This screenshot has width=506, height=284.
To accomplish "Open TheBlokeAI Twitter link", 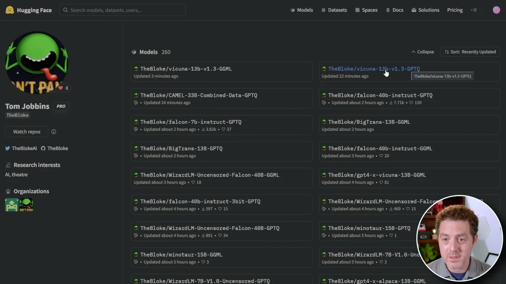I will coord(21,148).
